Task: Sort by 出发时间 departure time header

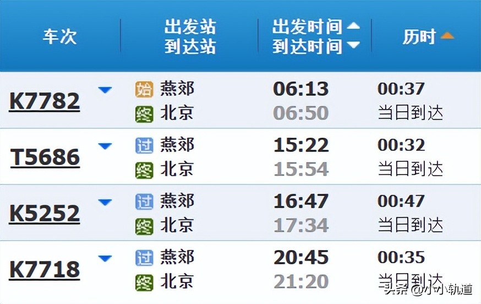Action: (315, 27)
